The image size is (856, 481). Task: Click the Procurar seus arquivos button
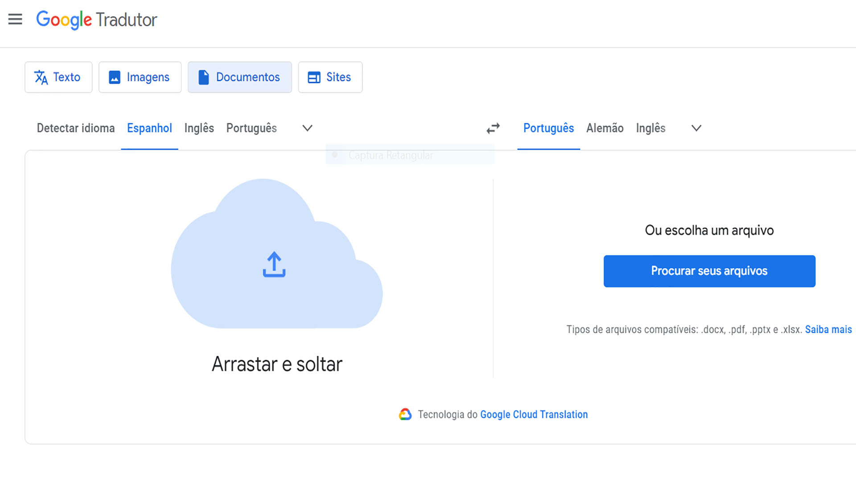[709, 271]
